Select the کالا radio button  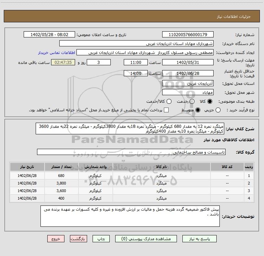[x=210, y=101]
